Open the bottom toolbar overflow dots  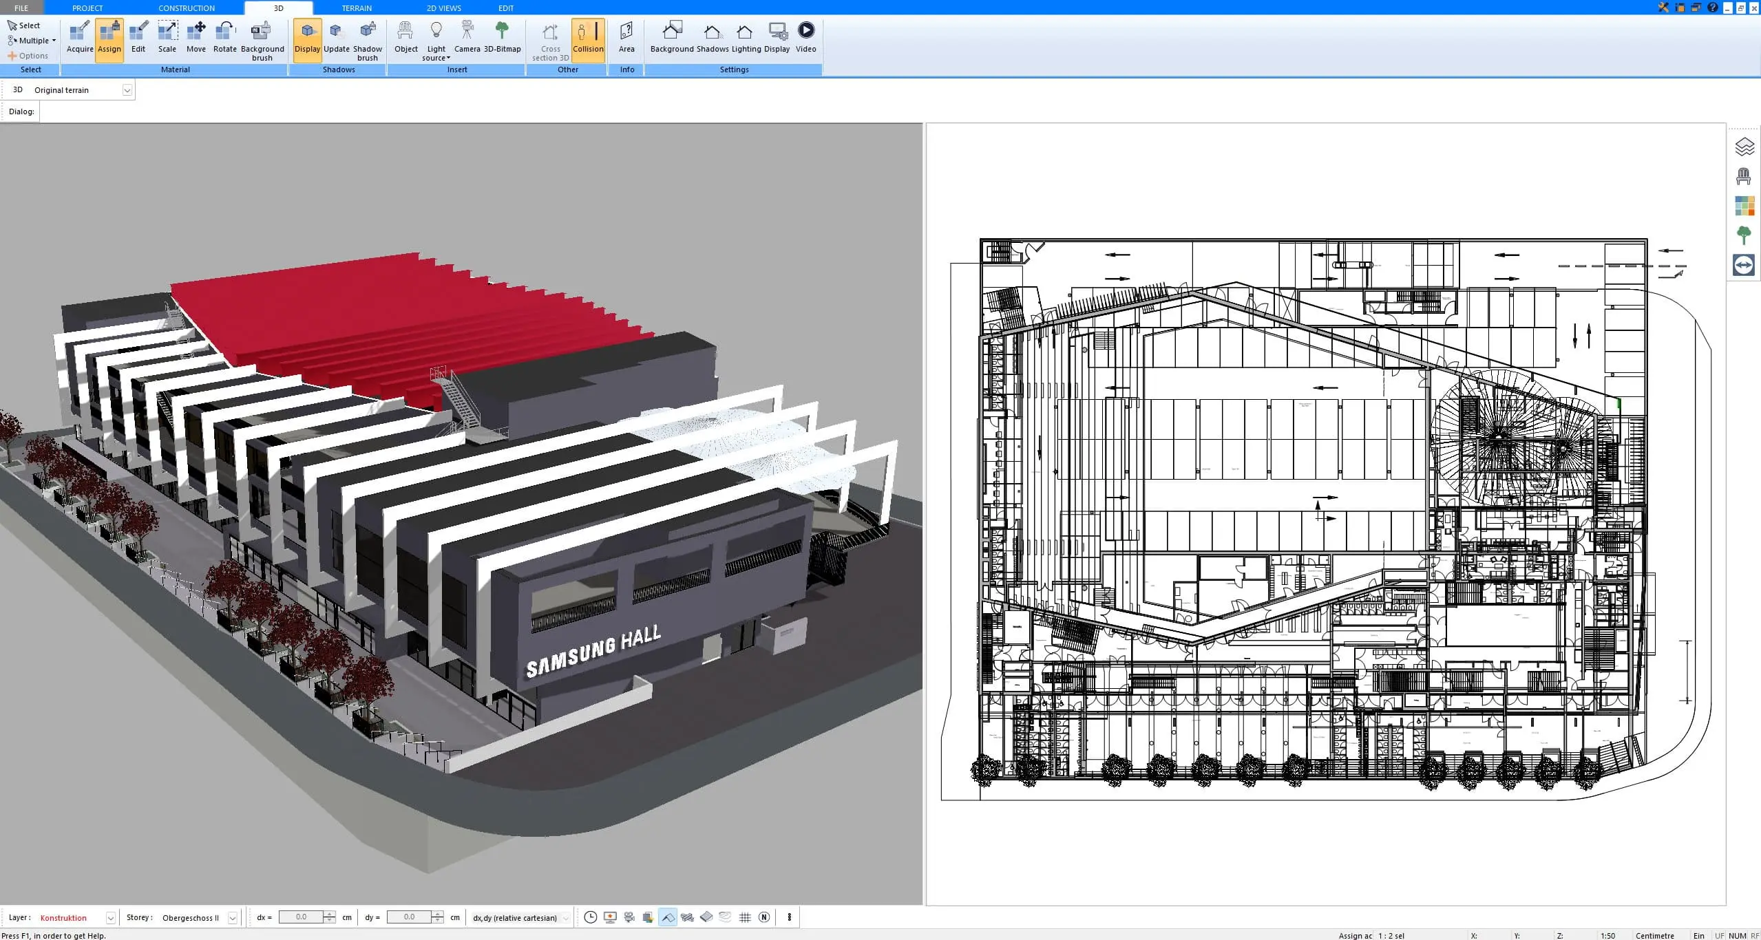point(790,917)
